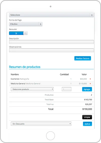Click the Recaudar switch handle
Image resolution: width=101 pixels, height=143 pixels.
(x=25, y=33)
